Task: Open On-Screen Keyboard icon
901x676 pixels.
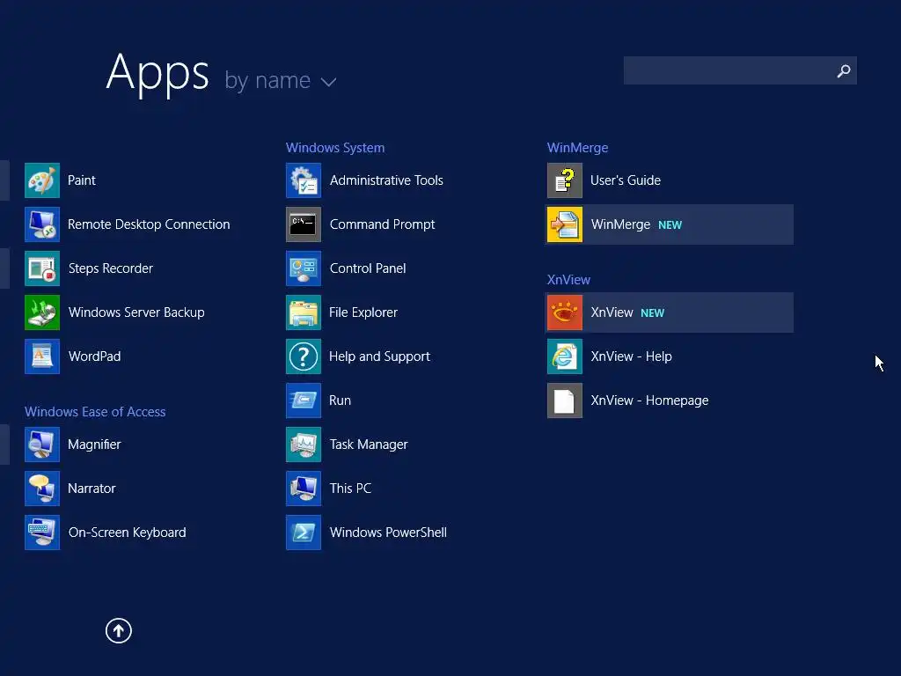Action: tap(42, 533)
